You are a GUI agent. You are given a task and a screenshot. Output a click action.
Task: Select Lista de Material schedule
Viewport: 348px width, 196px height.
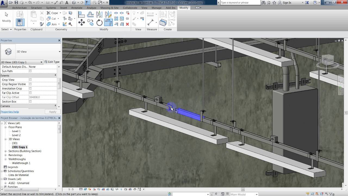pyautogui.click(x=18, y=175)
